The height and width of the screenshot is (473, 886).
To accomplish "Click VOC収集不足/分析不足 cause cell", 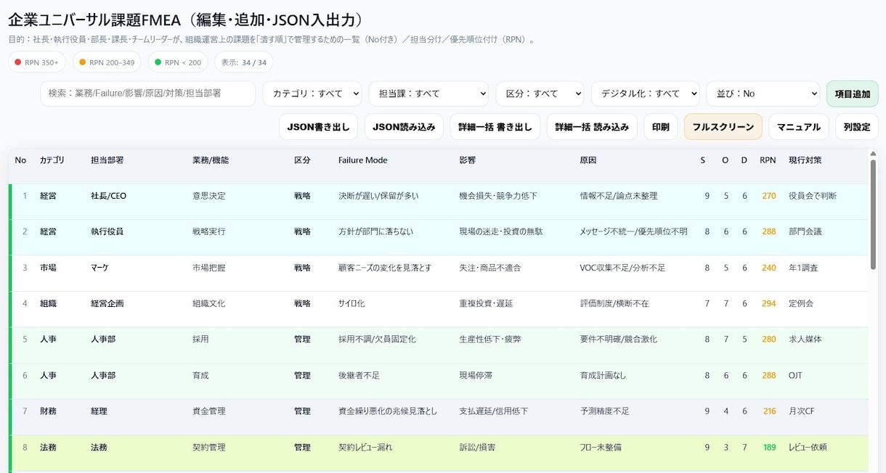I will (622, 268).
